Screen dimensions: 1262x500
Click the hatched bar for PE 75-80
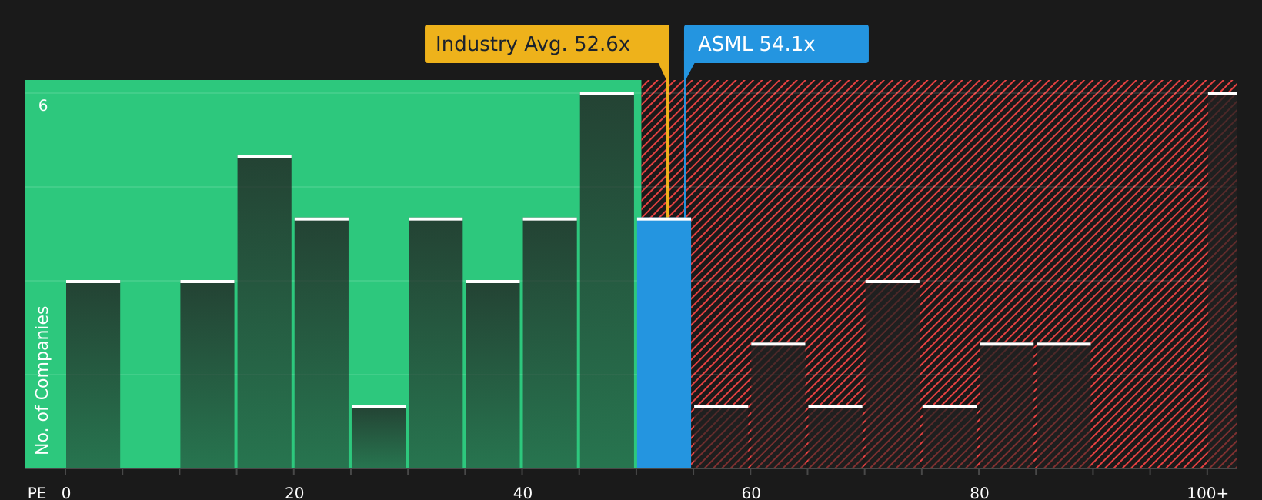[x=950, y=437]
